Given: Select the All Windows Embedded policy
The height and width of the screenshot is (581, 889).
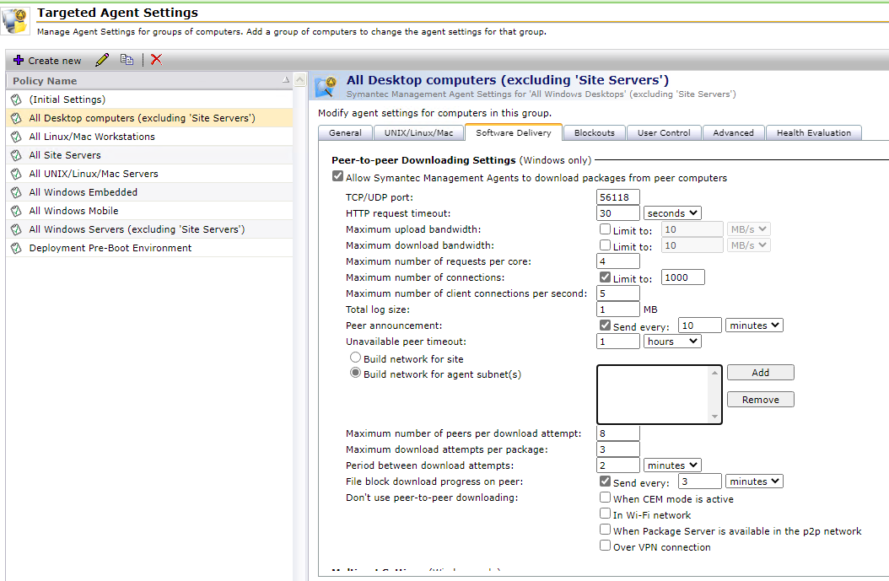Looking at the screenshot, I should (x=149, y=192).
